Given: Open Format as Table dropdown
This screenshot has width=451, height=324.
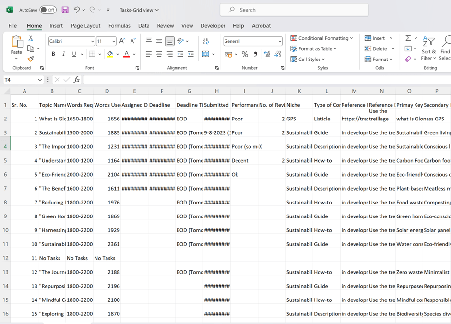Looking at the screenshot, I should click(x=313, y=48).
